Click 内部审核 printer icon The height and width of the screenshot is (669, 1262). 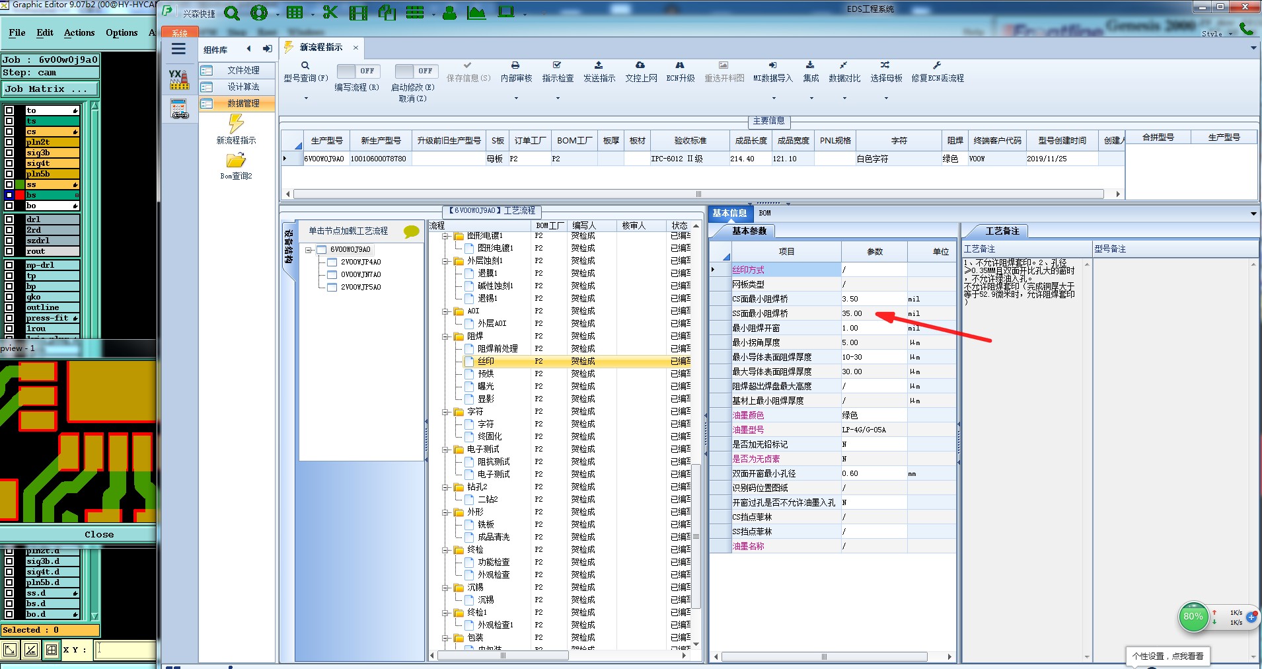click(515, 65)
